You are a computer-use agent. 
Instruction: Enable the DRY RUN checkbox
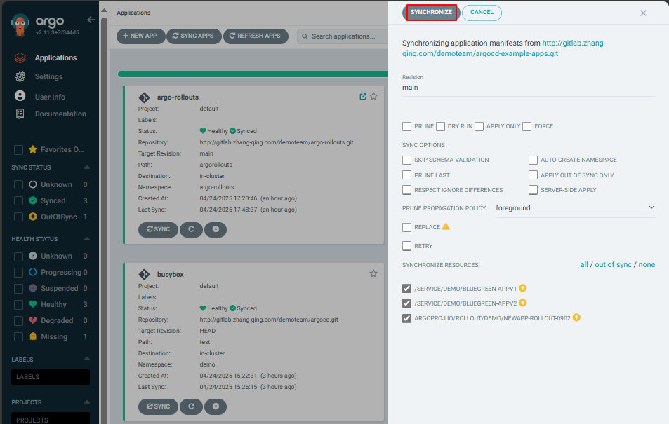point(441,127)
